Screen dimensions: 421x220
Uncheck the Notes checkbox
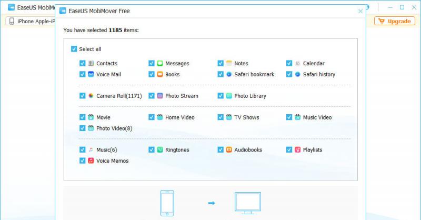(220, 63)
